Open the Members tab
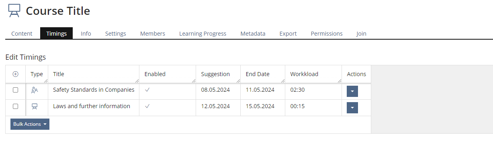 pyautogui.click(x=152, y=34)
